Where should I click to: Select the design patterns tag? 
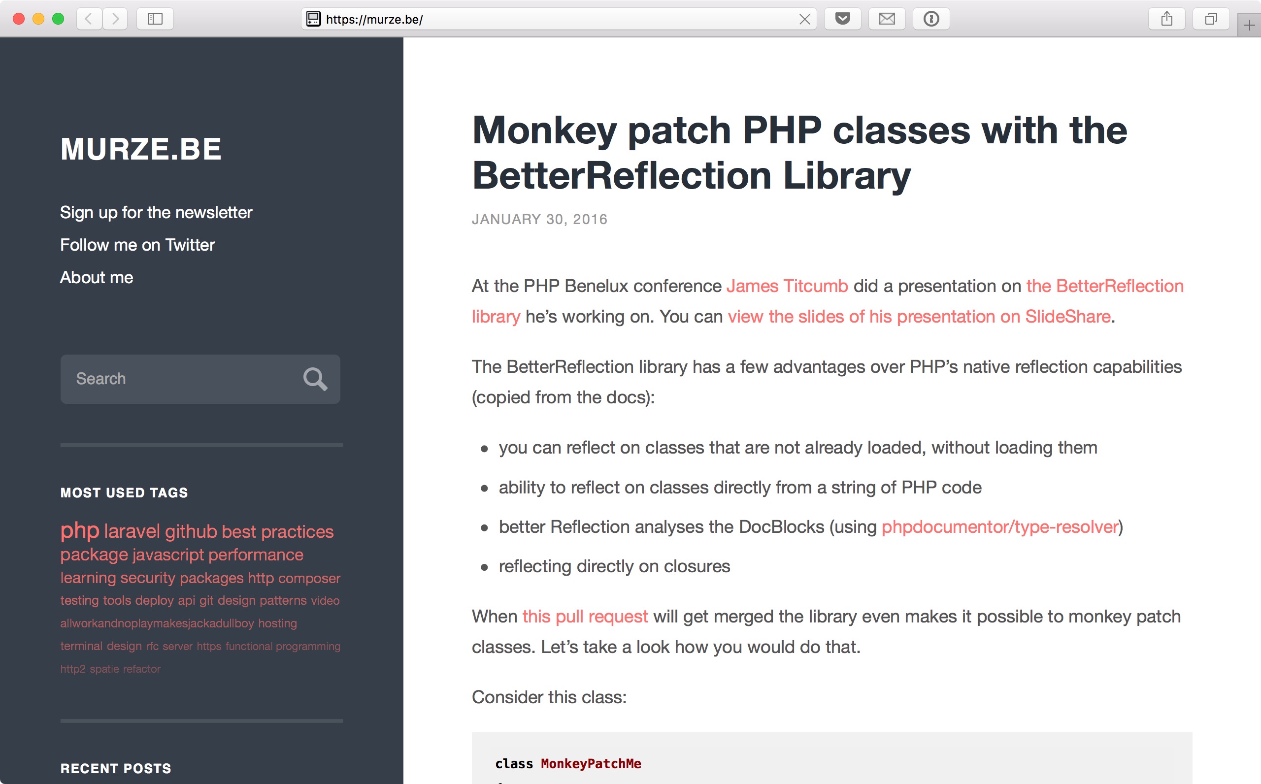click(263, 600)
